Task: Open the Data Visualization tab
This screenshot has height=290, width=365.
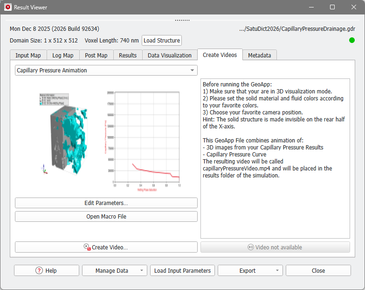Action: tap(169, 55)
